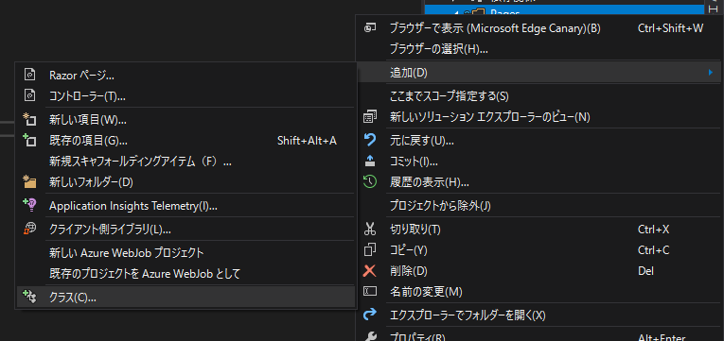Click the wrench icon beside プロパティ
The width and height of the screenshot is (724, 341).
pos(370,337)
